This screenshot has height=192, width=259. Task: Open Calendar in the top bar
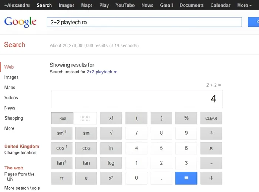point(221,5)
